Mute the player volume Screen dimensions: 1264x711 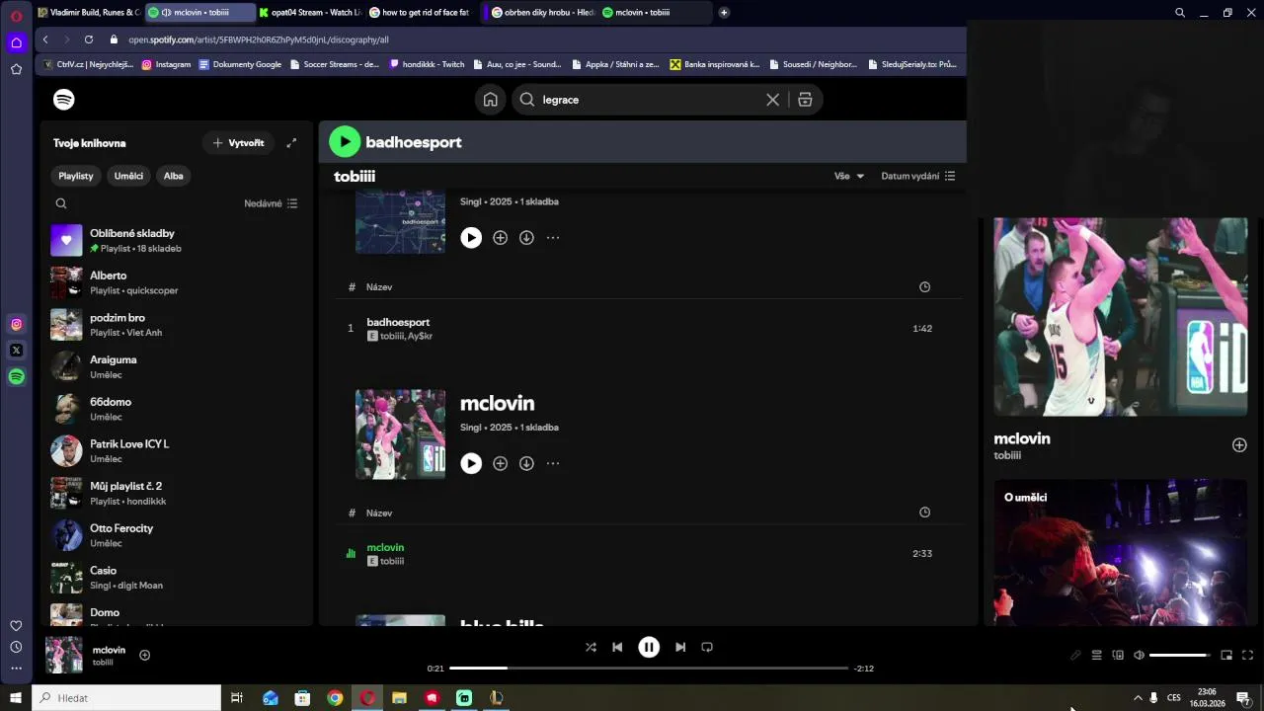coord(1139,655)
